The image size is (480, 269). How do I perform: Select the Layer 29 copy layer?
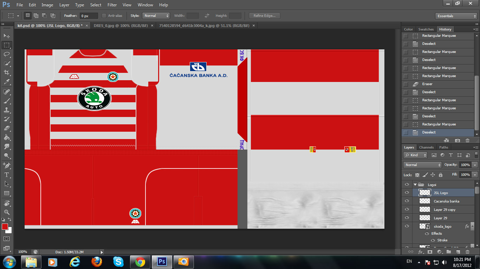point(444,209)
